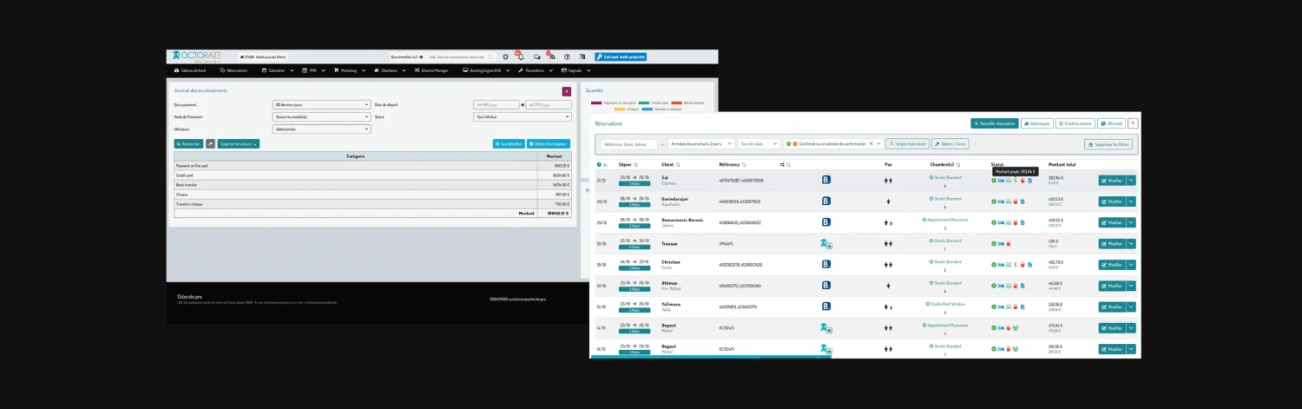Open the Date paiement dropdown
Viewport: 1302px width, 409px height.
point(321,104)
